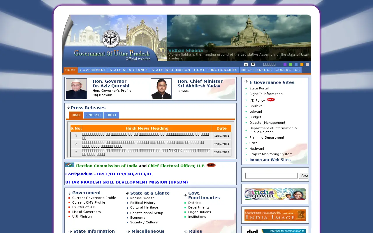
Task: Open the STATE INFORMATION menu
Action: (x=171, y=70)
